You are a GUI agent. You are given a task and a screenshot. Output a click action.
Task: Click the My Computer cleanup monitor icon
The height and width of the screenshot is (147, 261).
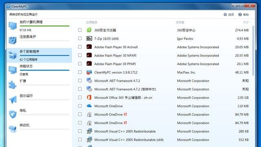point(13,26)
